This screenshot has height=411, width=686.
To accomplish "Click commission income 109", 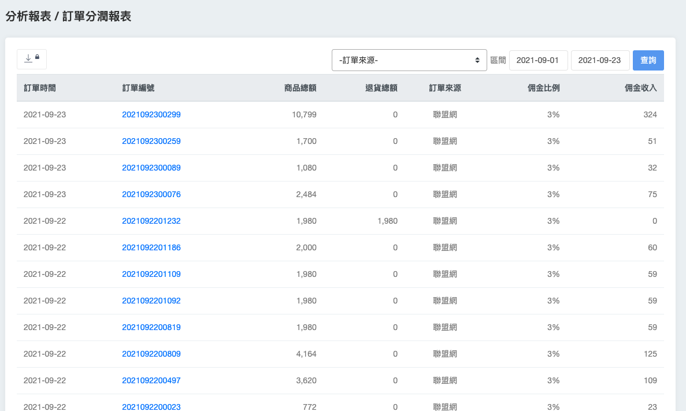I will 650,381.
